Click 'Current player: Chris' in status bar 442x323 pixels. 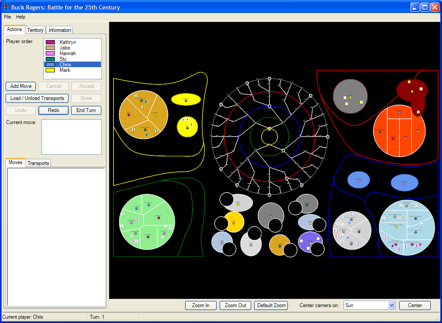coord(23,317)
